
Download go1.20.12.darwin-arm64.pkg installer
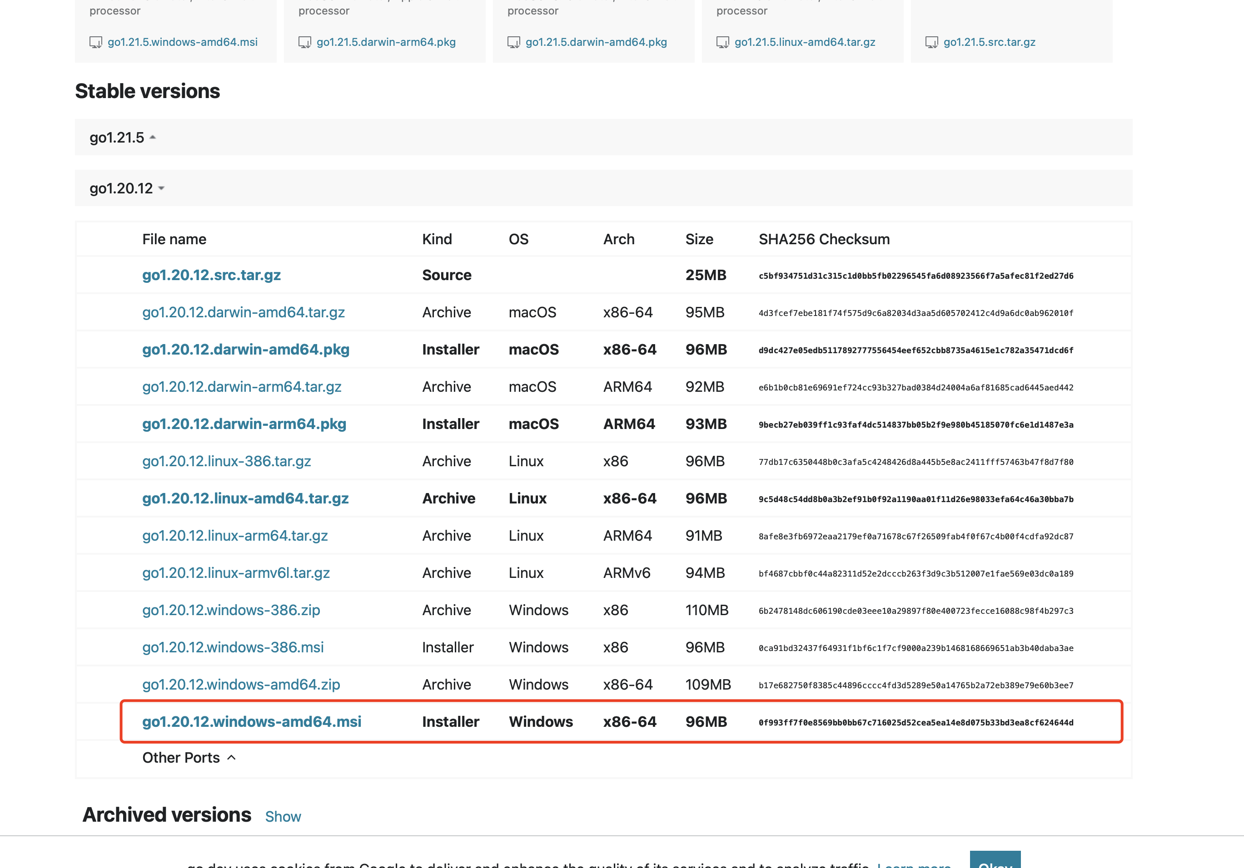pyautogui.click(x=244, y=424)
